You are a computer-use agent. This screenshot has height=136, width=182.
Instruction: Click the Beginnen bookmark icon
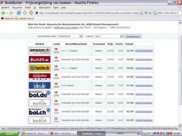coord(2,18)
